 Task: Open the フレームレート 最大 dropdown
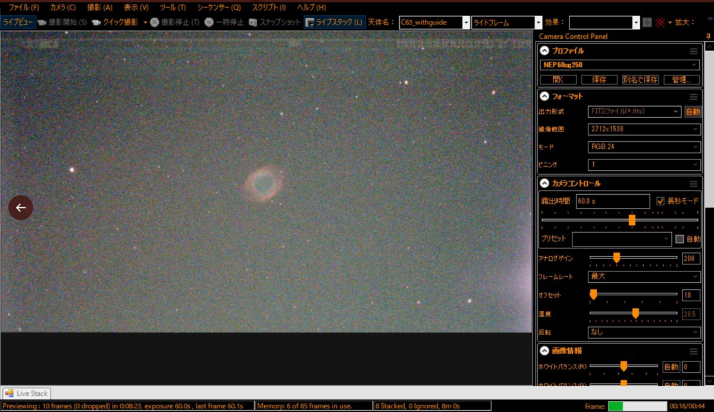644,277
